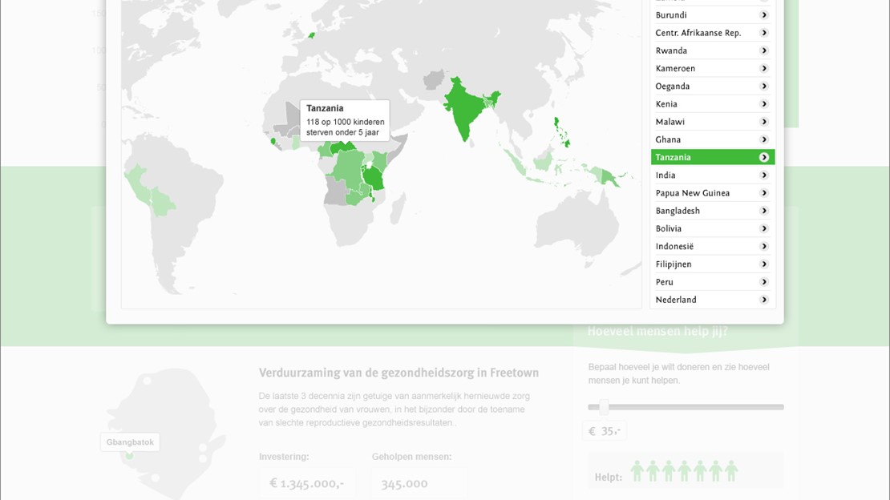Screen dimensions: 890x500
Task: Click the arrow icon next to Kenia
Action: coord(764,104)
